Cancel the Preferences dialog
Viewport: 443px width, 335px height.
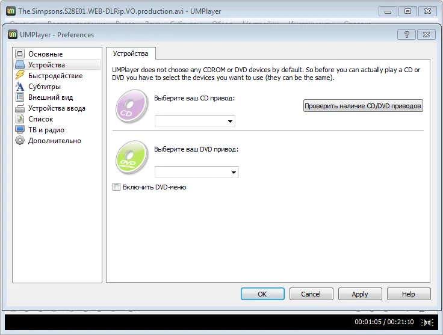[x=311, y=294]
